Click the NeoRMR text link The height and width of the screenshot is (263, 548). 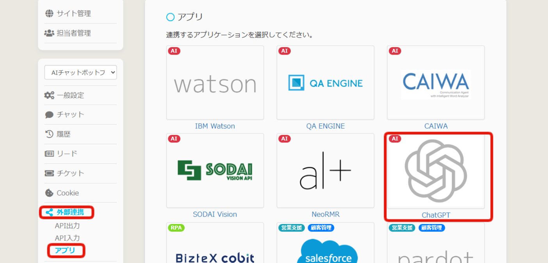325,214
